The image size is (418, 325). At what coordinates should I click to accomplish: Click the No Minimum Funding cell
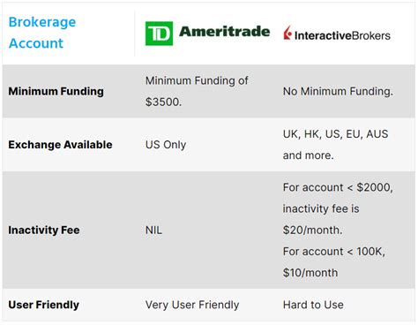pyautogui.click(x=338, y=91)
